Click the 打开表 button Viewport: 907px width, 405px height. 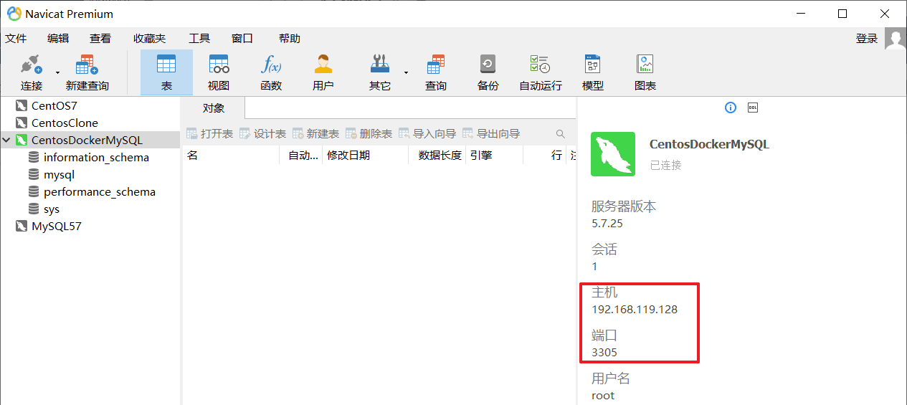click(x=210, y=133)
